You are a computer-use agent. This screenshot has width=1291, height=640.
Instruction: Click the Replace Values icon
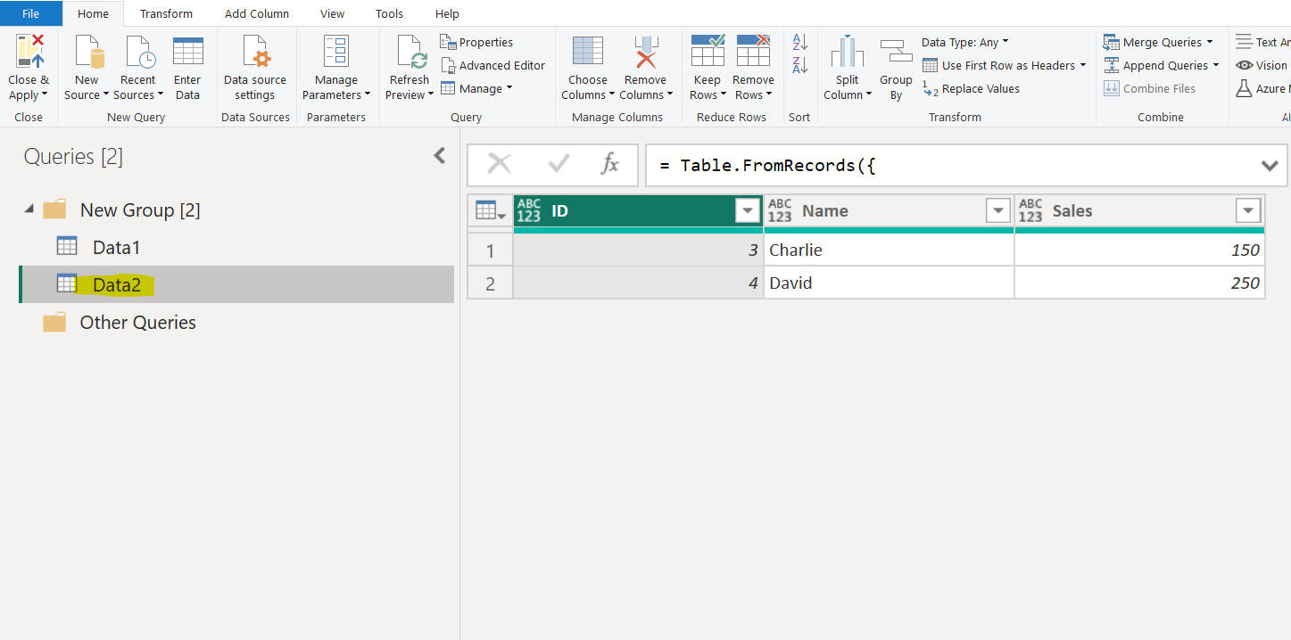click(x=978, y=88)
